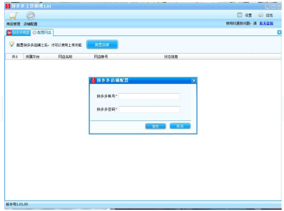Screen dimensions: 284x211
Task: Open 日志 log in top right
Action: coord(266,15)
